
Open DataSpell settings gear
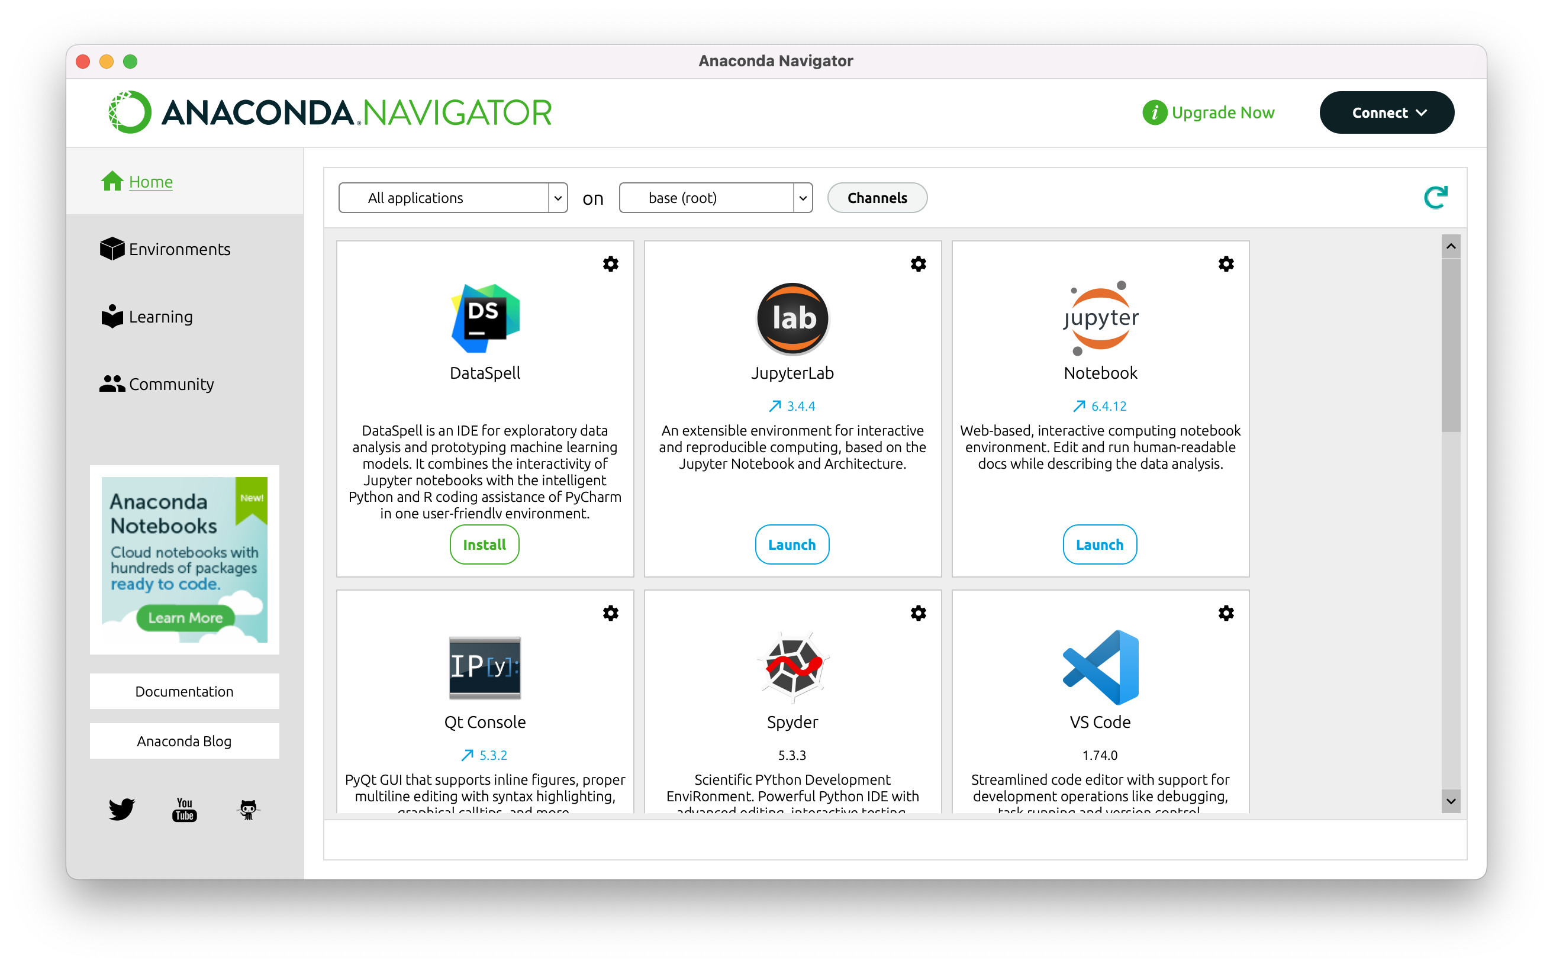coord(611,264)
